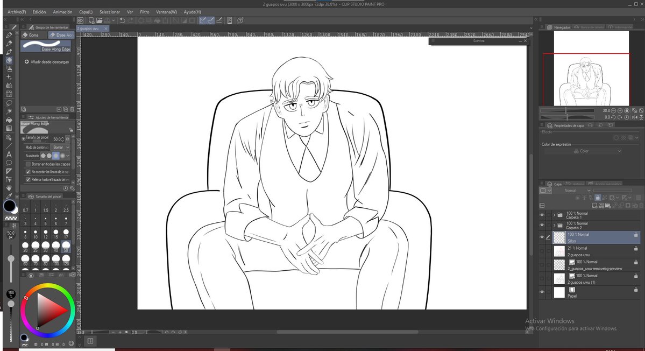Select the Eyedropper tool

click(9, 196)
